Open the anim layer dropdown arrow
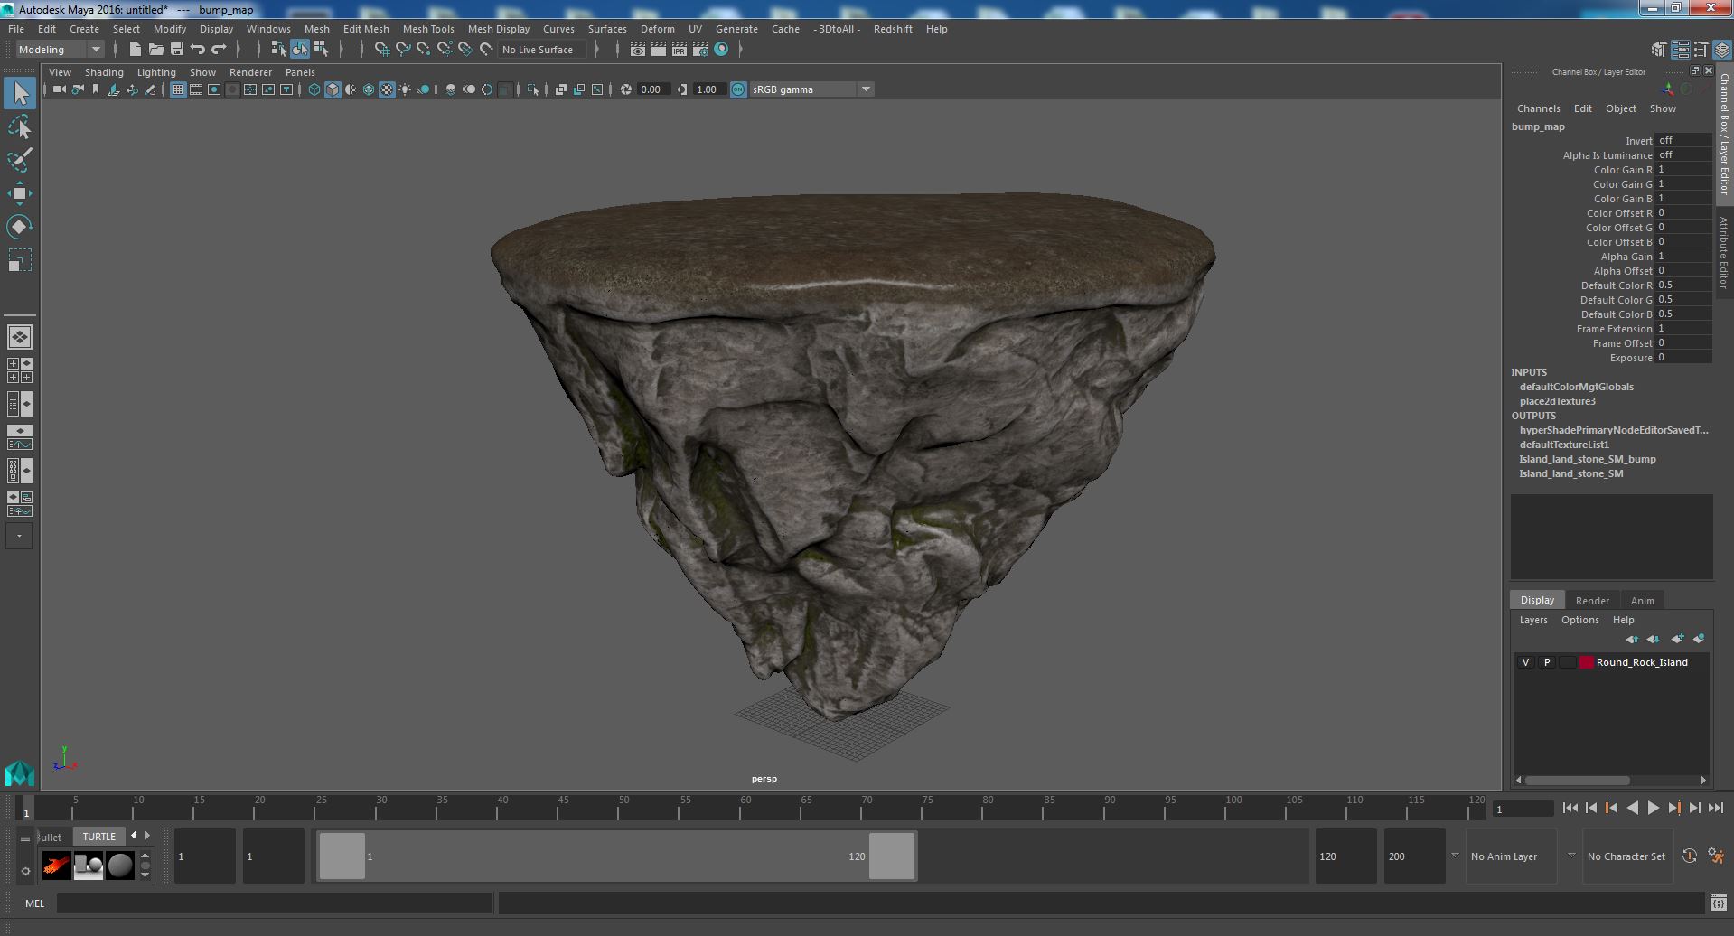 coord(1455,856)
